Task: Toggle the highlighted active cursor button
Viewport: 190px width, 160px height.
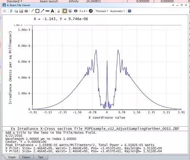Action: (x=65, y=11)
